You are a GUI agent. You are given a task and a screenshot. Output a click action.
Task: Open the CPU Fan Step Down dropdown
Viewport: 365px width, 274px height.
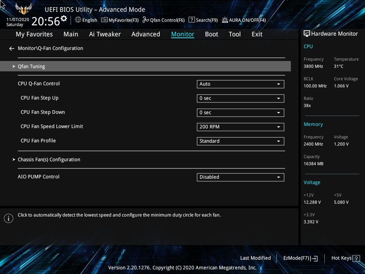241,112
